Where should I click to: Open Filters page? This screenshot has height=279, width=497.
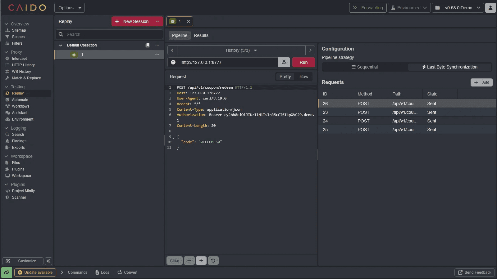[x=17, y=43]
